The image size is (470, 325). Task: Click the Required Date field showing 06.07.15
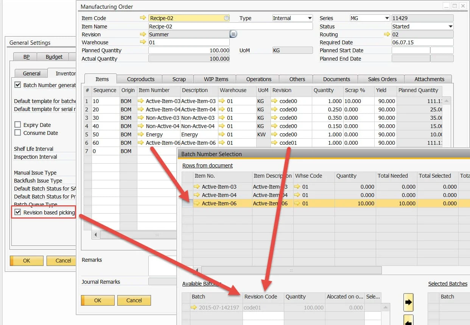click(x=423, y=42)
